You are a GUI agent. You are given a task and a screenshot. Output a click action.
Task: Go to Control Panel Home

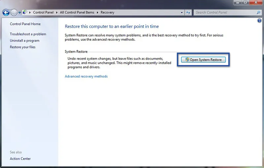click(x=25, y=24)
